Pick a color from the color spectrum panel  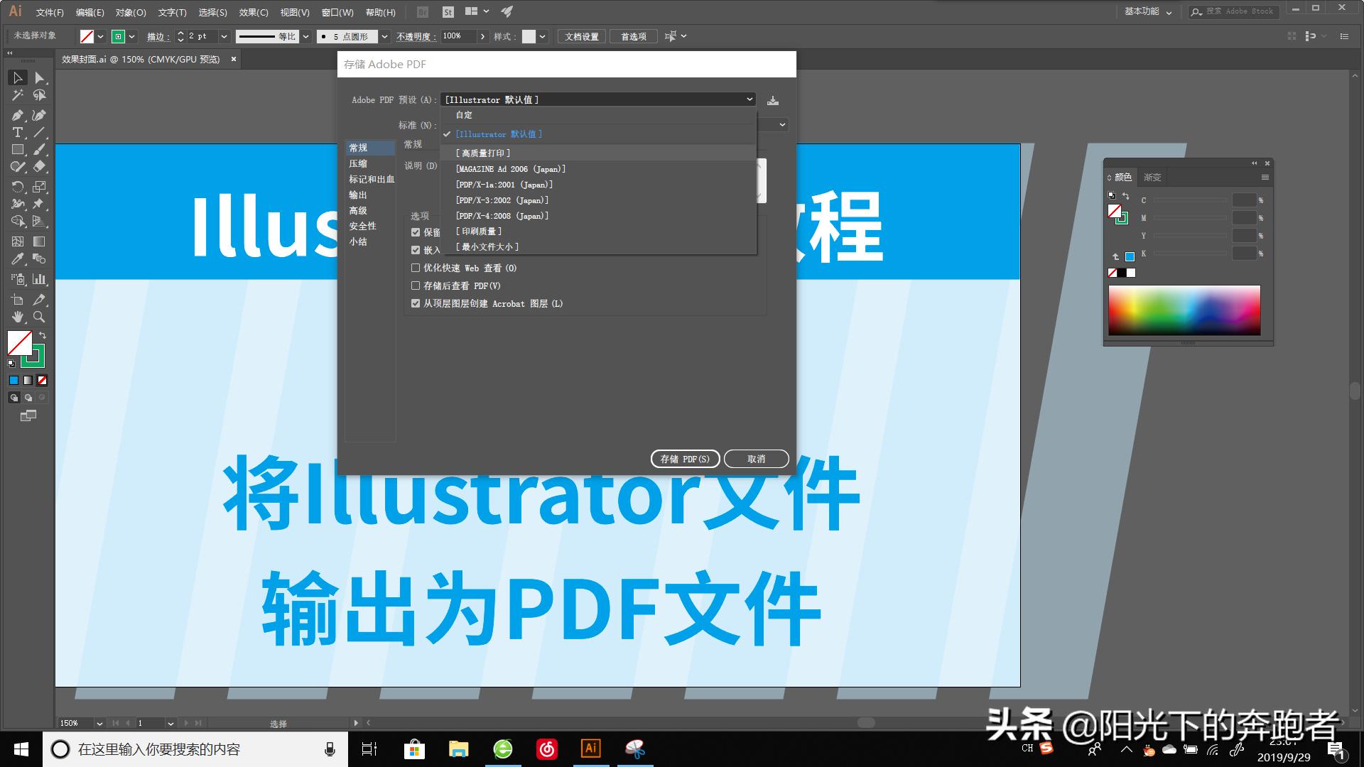(x=1185, y=310)
